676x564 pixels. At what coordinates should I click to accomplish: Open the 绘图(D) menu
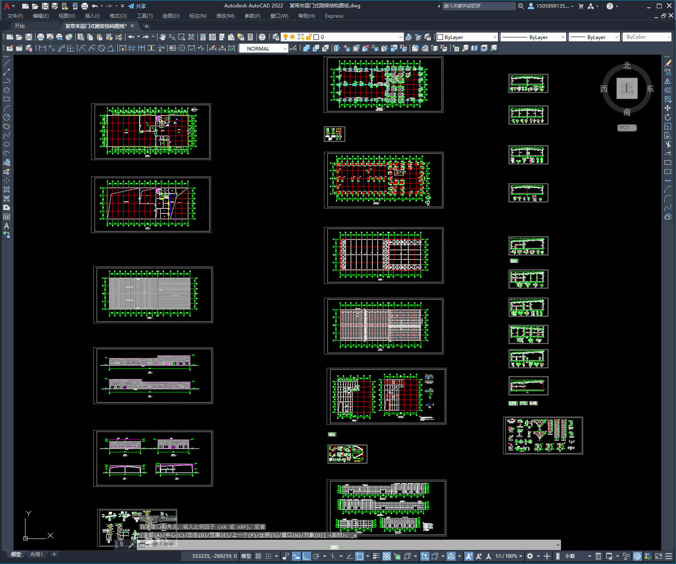point(171,16)
